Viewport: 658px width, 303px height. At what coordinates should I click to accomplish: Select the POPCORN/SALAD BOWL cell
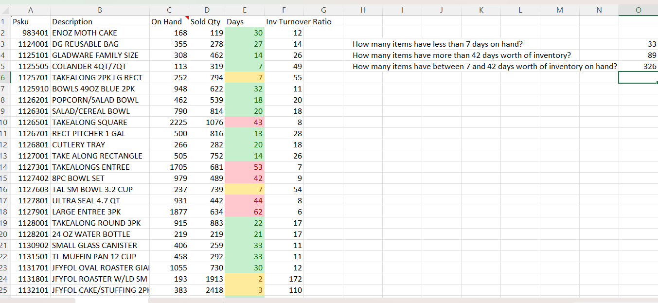100,100
